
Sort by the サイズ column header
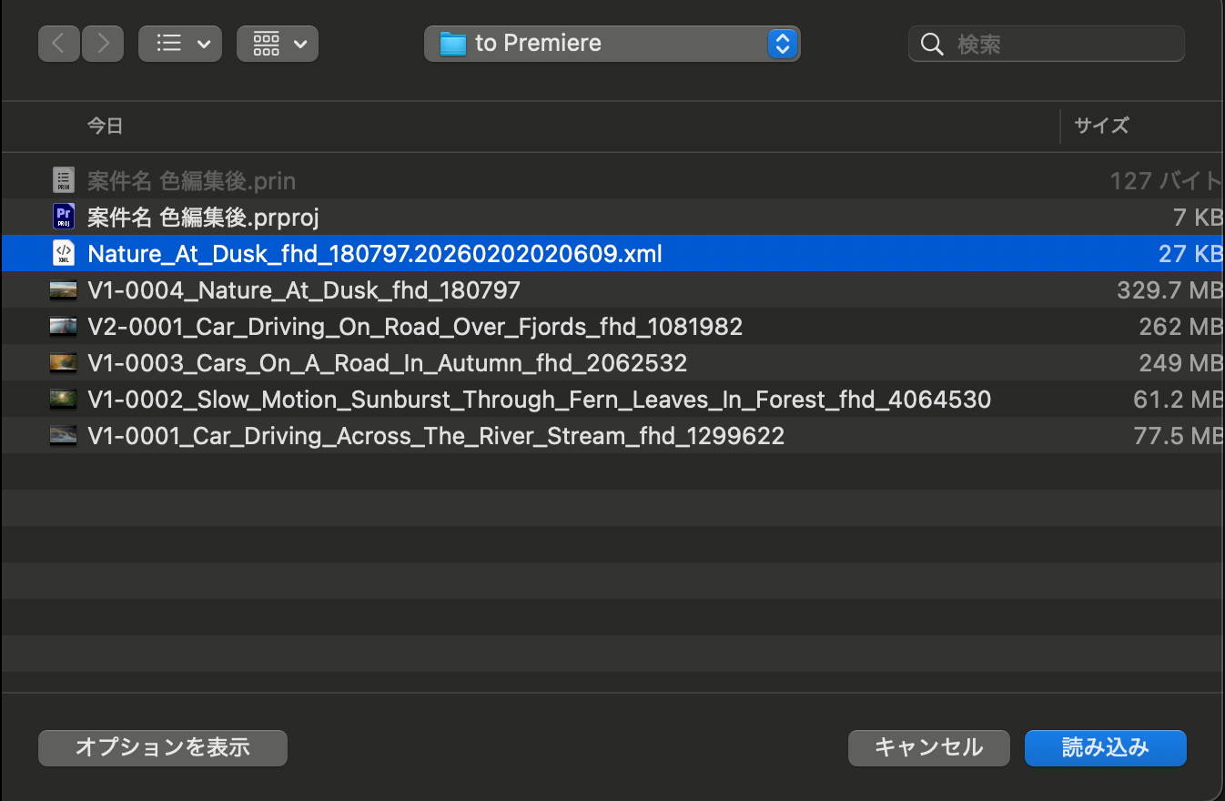[1101, 126]
